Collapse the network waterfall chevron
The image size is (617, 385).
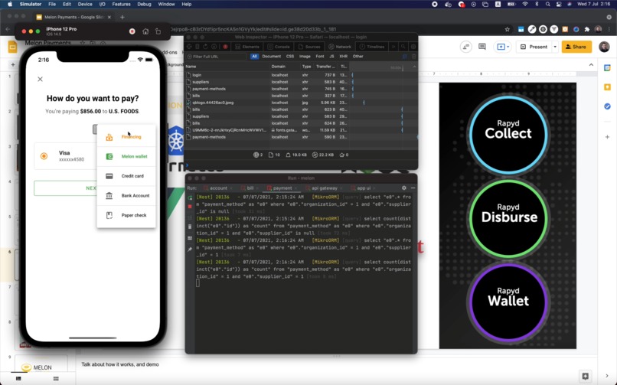coord(414,67)
